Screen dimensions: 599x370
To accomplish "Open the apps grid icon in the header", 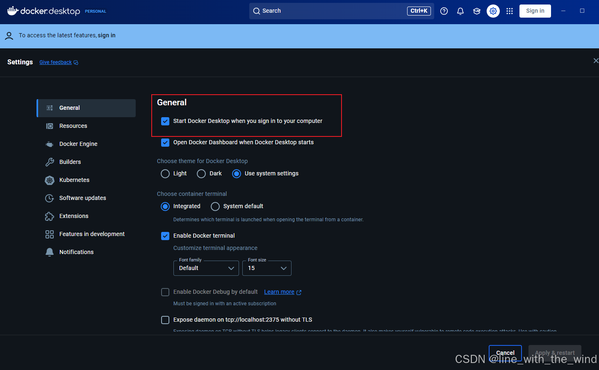I will pos(510,11).
